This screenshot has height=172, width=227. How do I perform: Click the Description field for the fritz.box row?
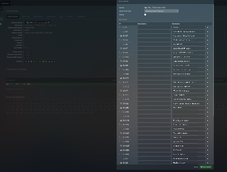[154, 27]
